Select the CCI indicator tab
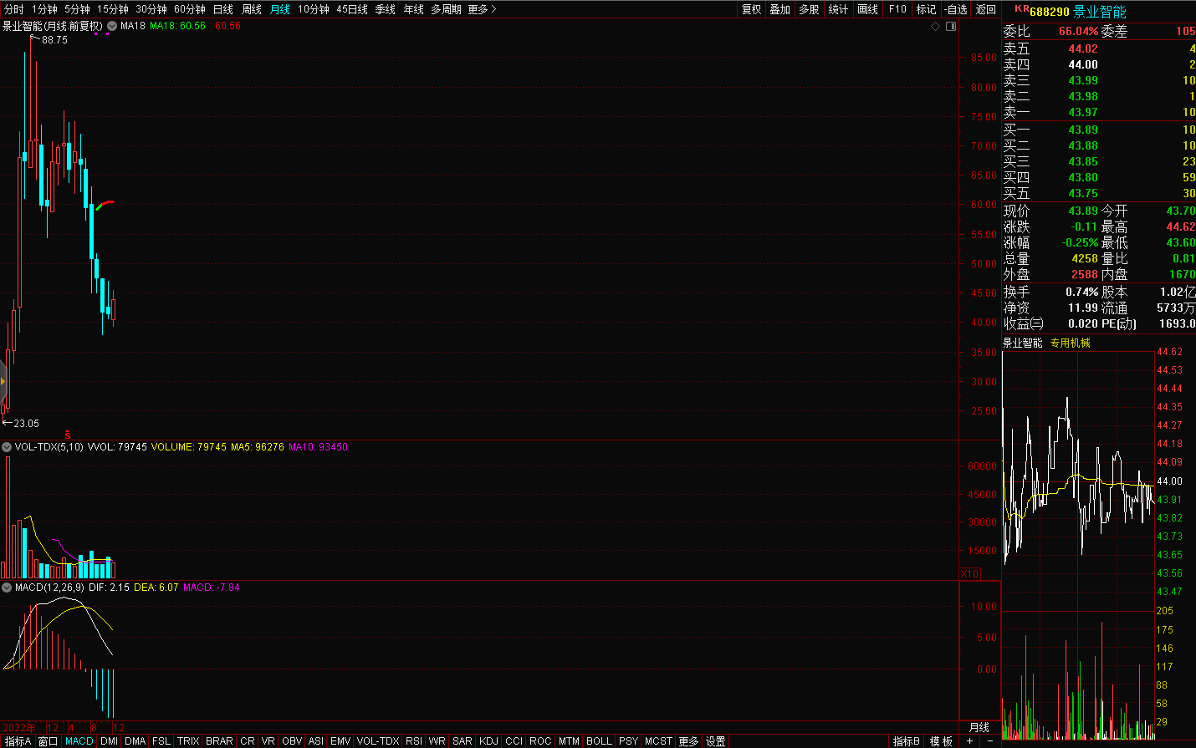Image resolution: width=1196 pixels, height=748 pixels. tap(514, 741)
